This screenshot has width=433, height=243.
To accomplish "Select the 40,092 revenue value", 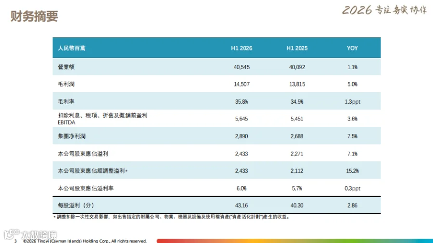I will (x=297, y=67).
